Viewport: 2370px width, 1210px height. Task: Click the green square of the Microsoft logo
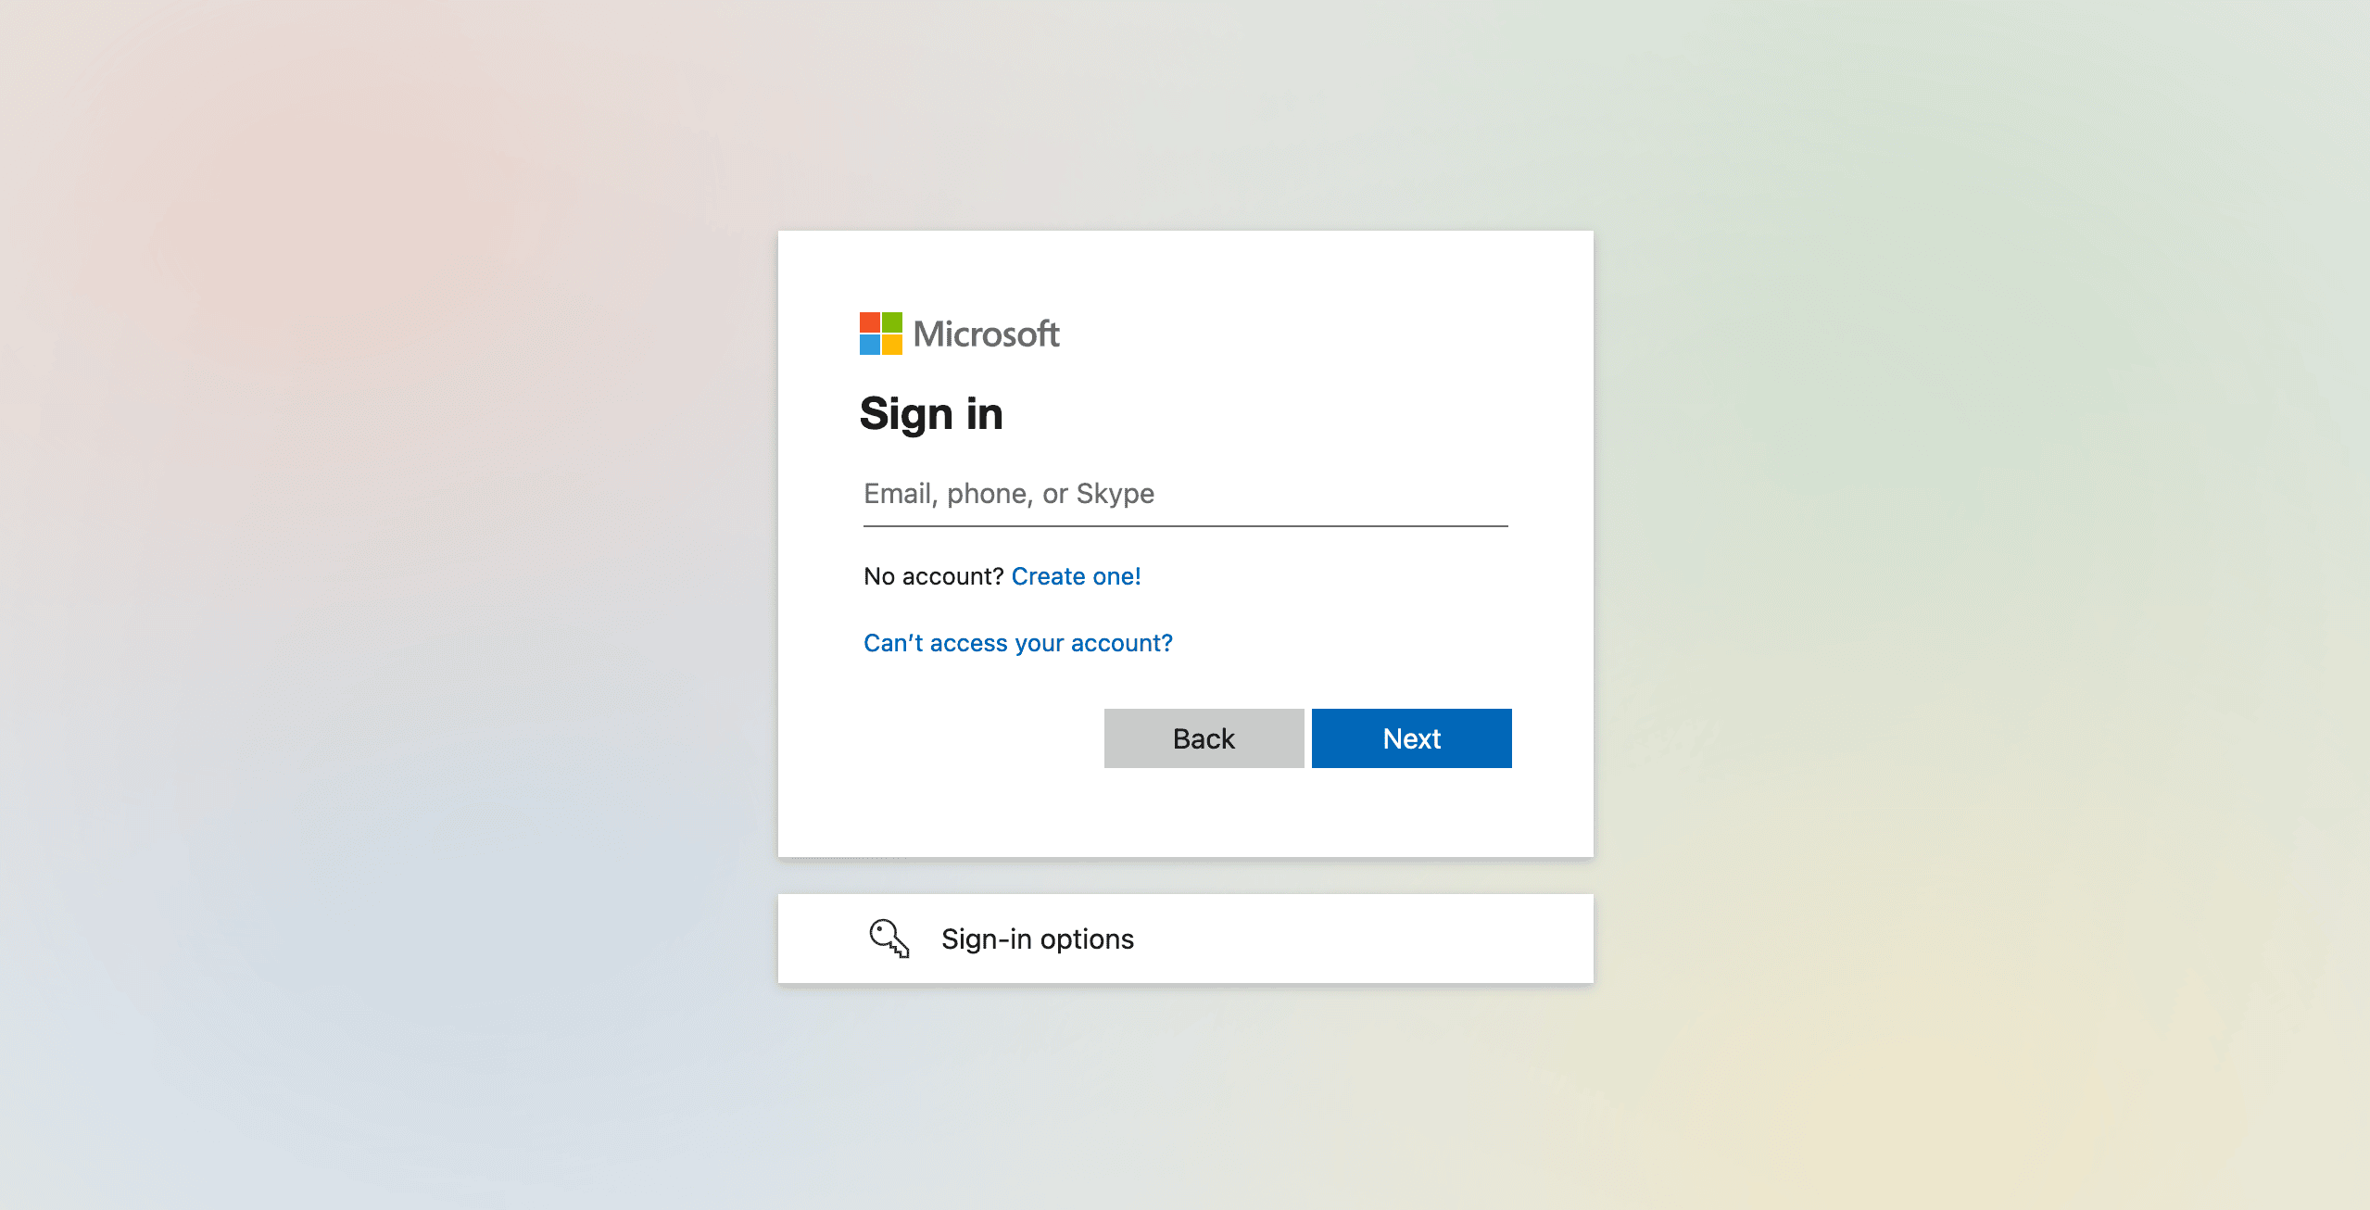(891, 322)
